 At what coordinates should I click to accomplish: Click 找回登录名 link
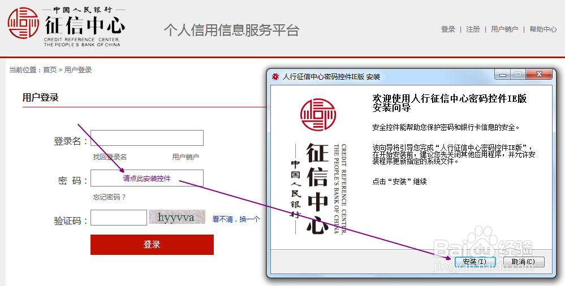(x=110, y=157)
